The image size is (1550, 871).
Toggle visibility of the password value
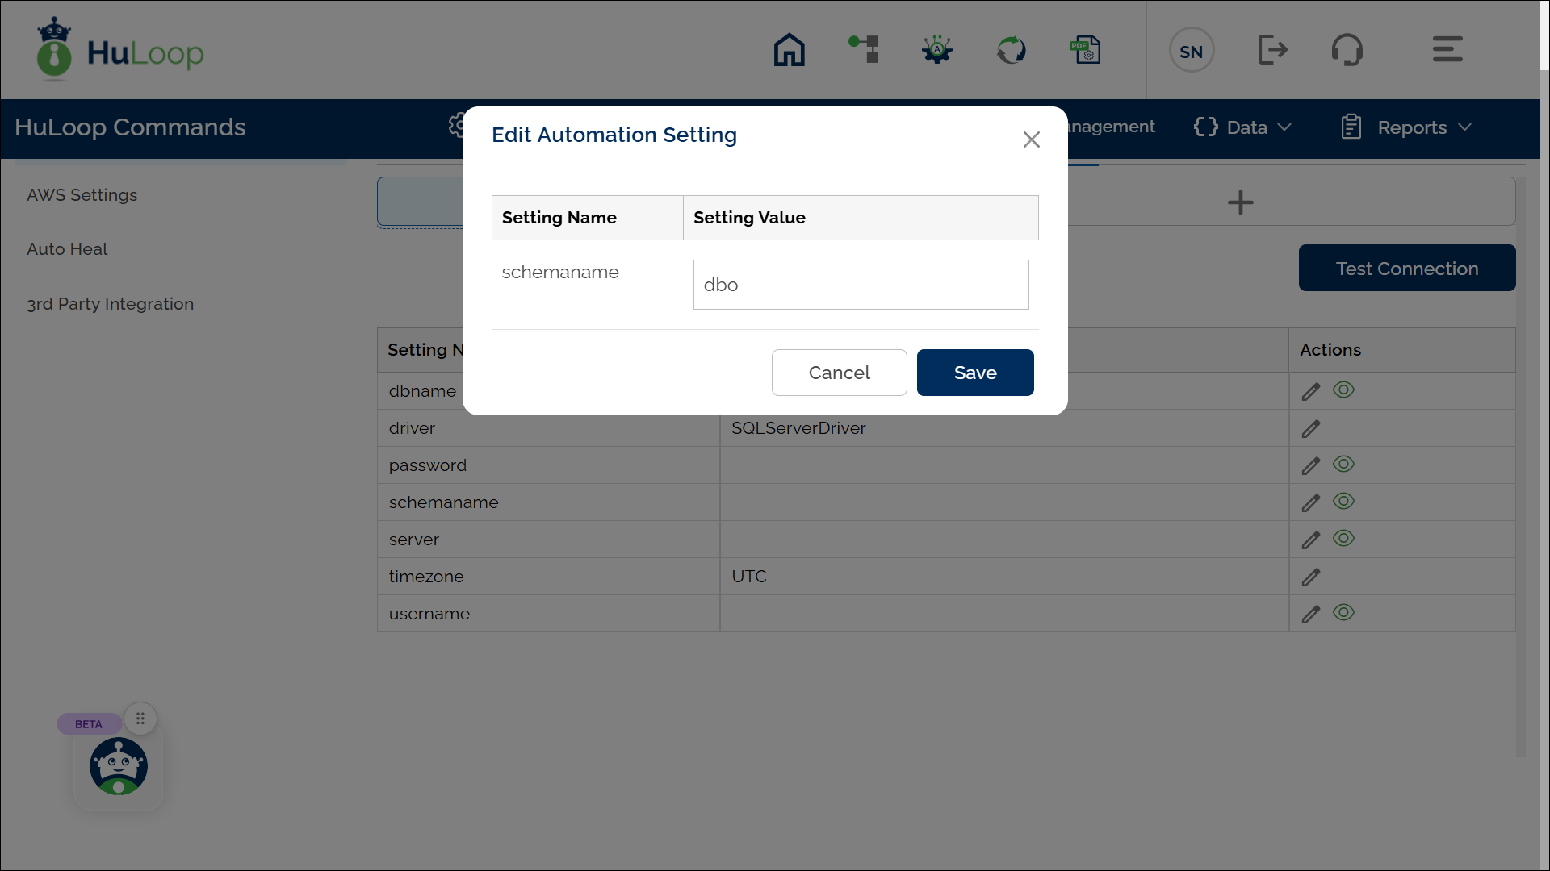click(1343, 464)
